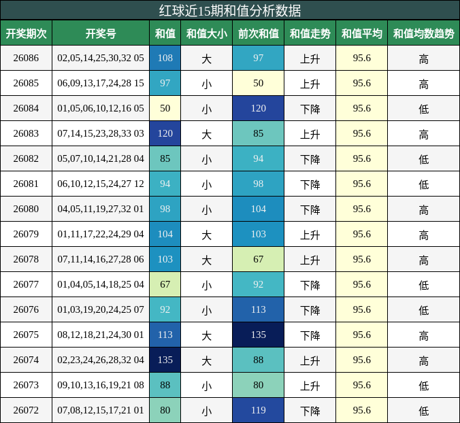460x423 pixels.
Task: Click 前次和值 cell 104 in row 26080
Action: [258, 209]
